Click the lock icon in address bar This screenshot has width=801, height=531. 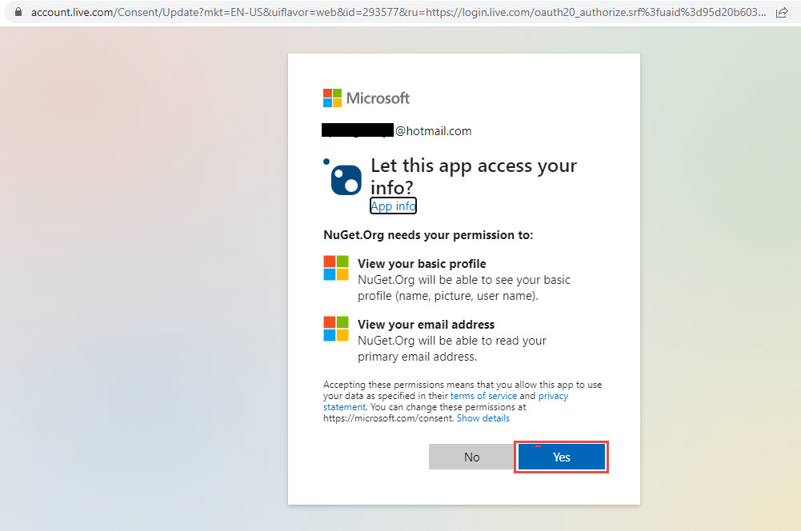pyautogui.click(x=20, y=13)
